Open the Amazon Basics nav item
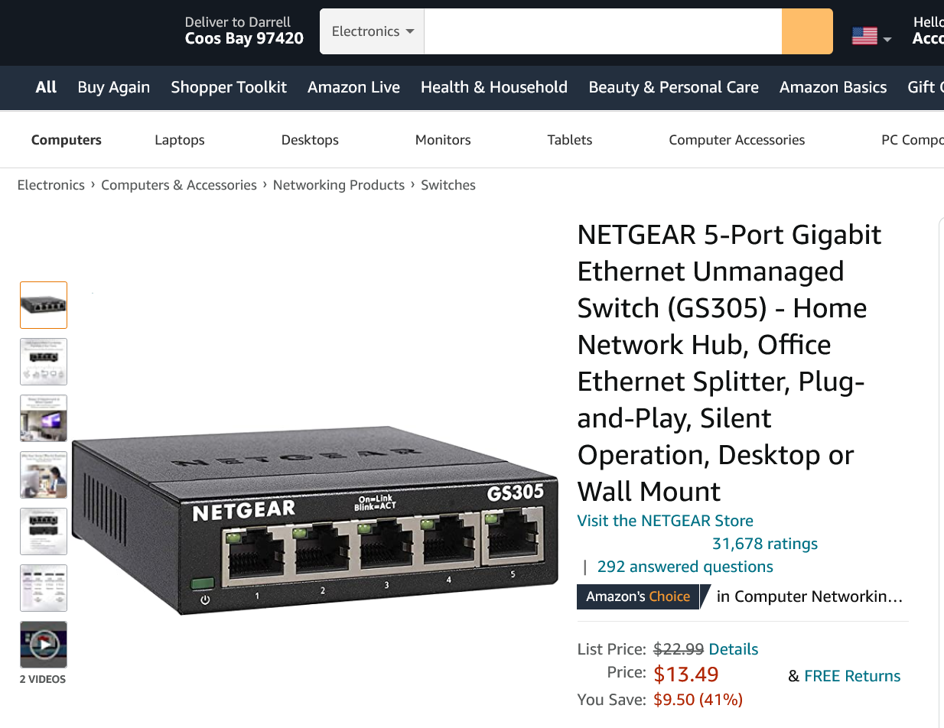944x728 pixels. tap(833, 87)
